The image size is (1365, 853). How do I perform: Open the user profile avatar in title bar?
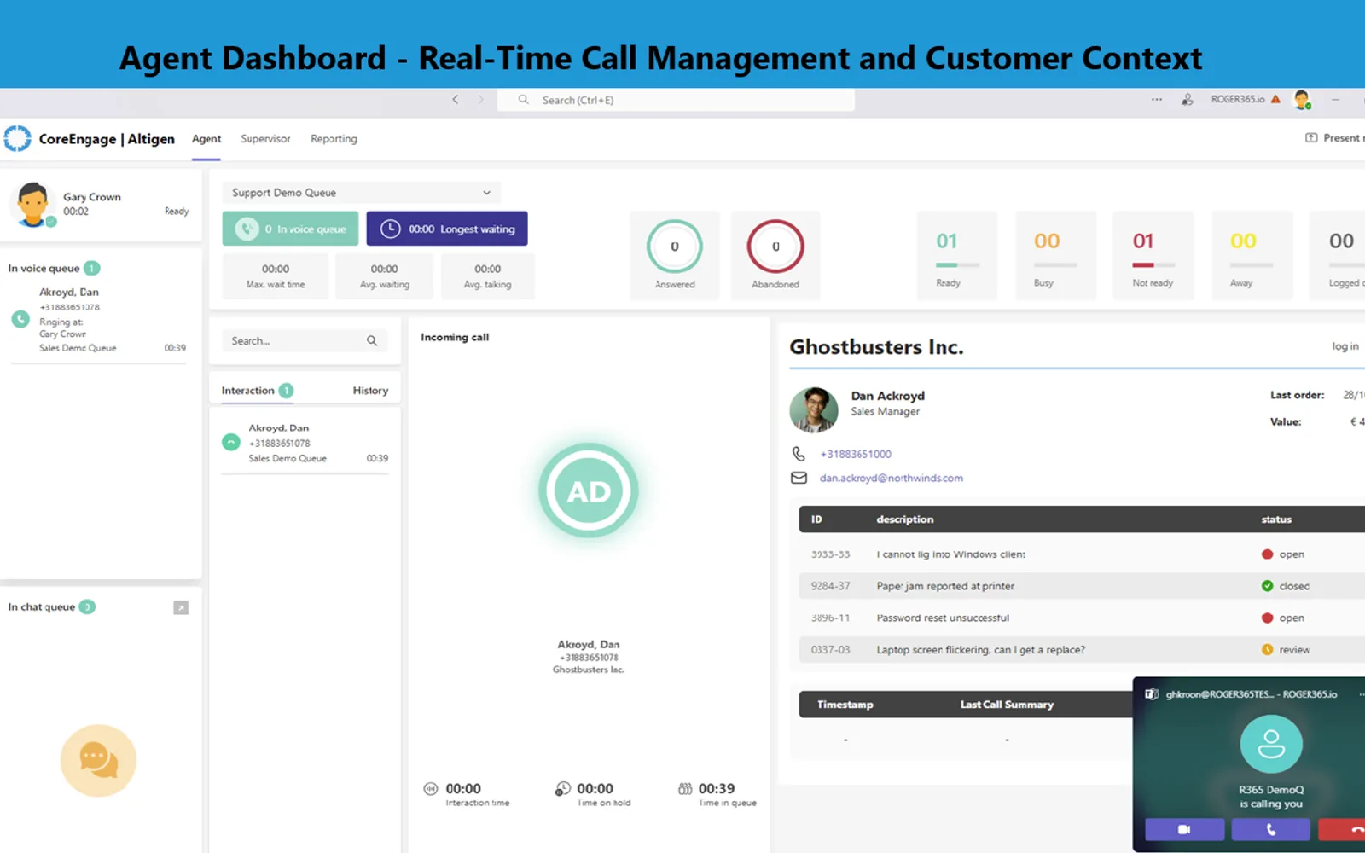(x=1302, y=100)
